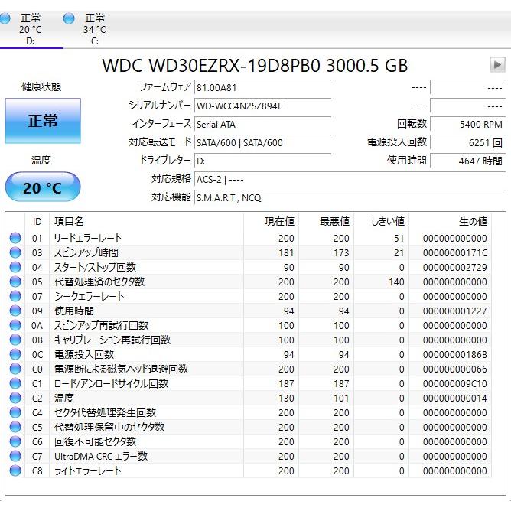Select the シークエラーレート row name
Viewport: 511px width, 511px height.
(89, 296)
